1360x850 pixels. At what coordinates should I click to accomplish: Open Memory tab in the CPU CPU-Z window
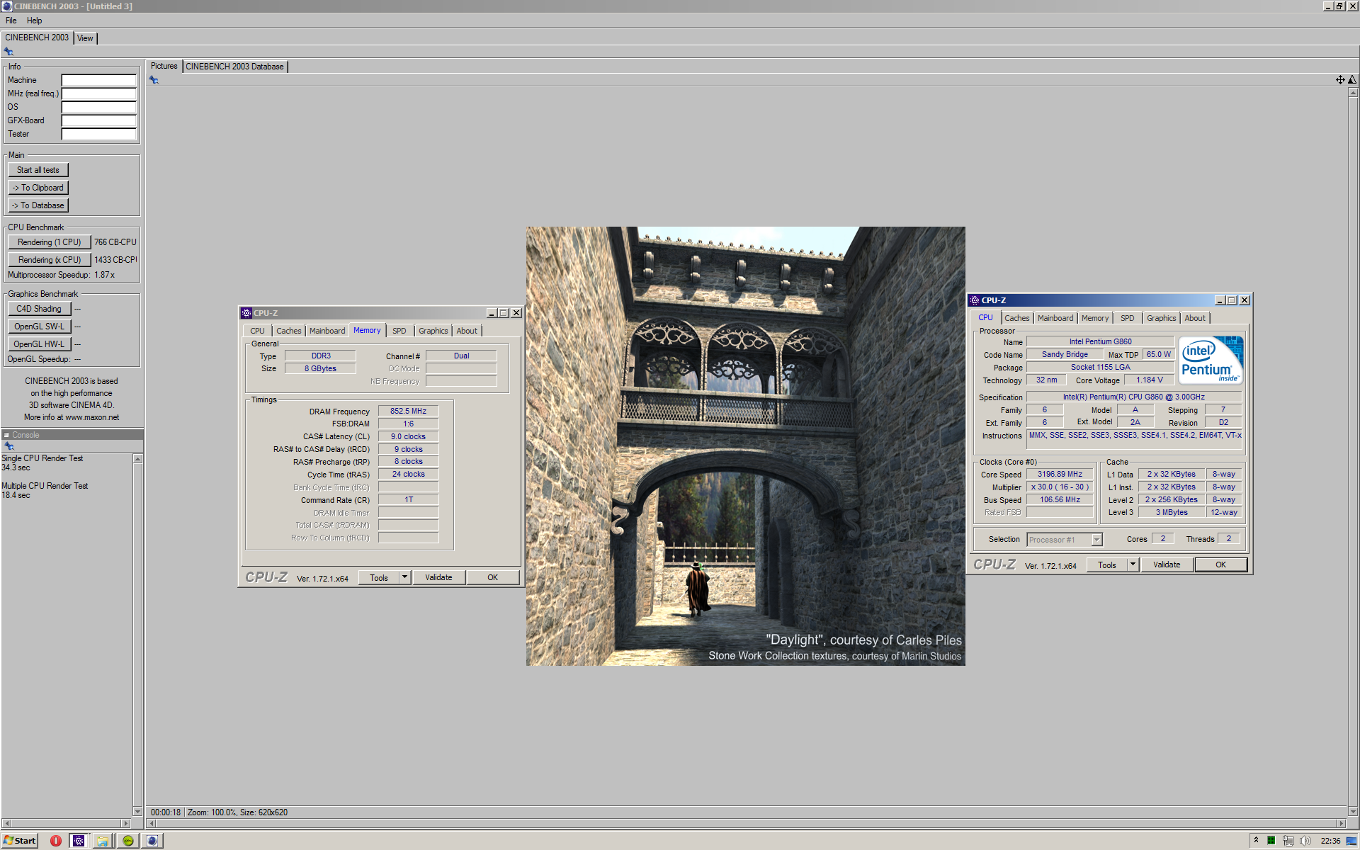point(1095,318)
